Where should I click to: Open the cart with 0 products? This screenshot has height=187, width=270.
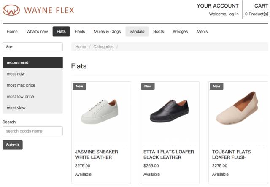[256, 14]
